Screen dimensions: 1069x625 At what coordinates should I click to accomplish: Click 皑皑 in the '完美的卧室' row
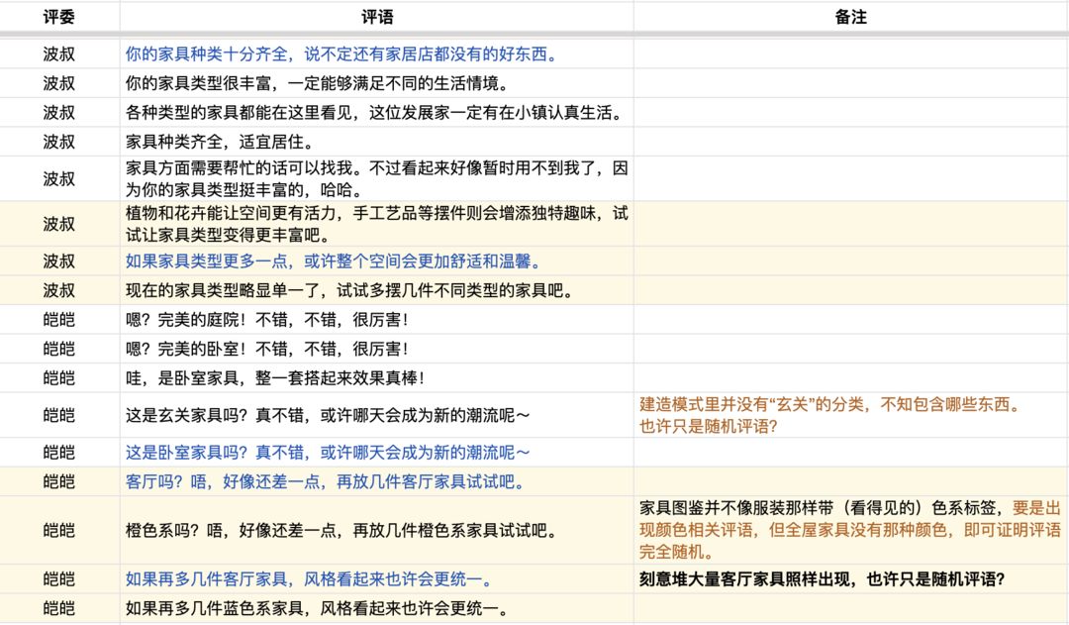(x=59, y=349)
